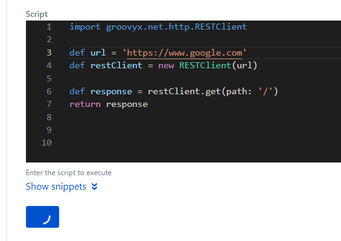Viewport: 341px width, 241px height.
Task: Click the blue run button with spinner
Action: click(42, 217)
